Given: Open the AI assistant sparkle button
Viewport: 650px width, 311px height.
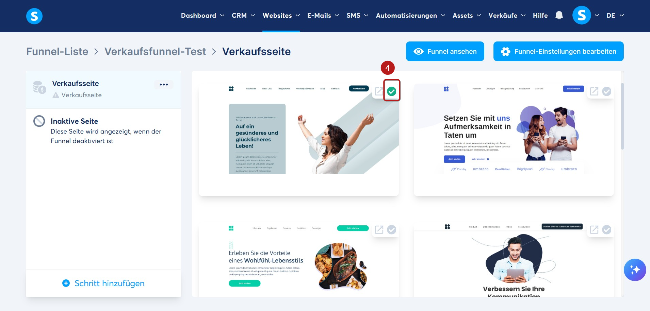Looking at the screenshot, I should coord(635,270).
